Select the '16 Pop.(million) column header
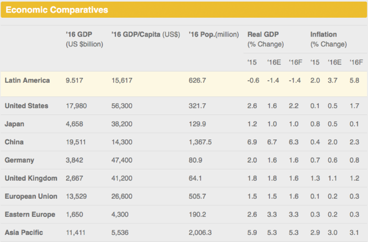 (x=214, y=35)
